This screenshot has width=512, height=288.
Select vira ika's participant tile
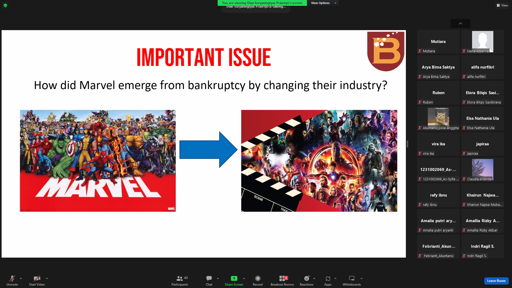coord(438,144)
